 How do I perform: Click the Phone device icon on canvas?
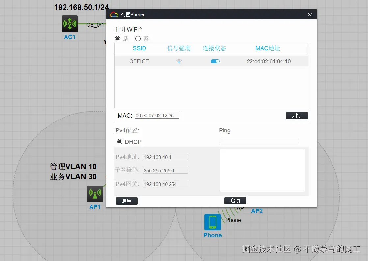(213, 222)
